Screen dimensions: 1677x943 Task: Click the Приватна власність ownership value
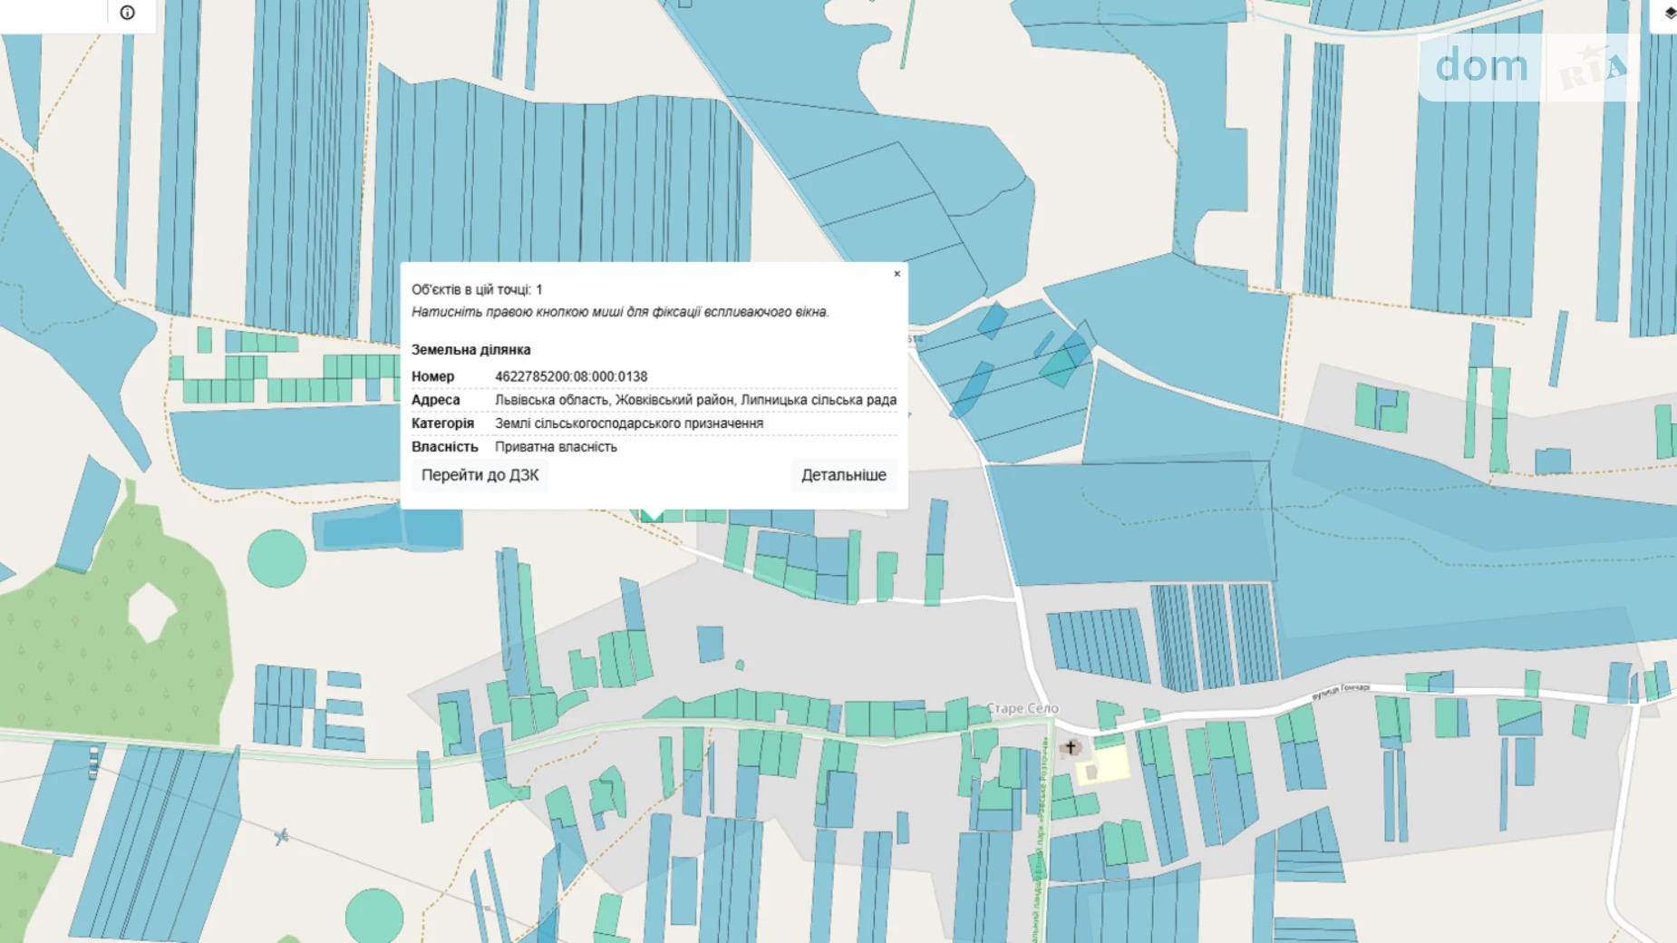pyautogui.click(x=555, y=447)
